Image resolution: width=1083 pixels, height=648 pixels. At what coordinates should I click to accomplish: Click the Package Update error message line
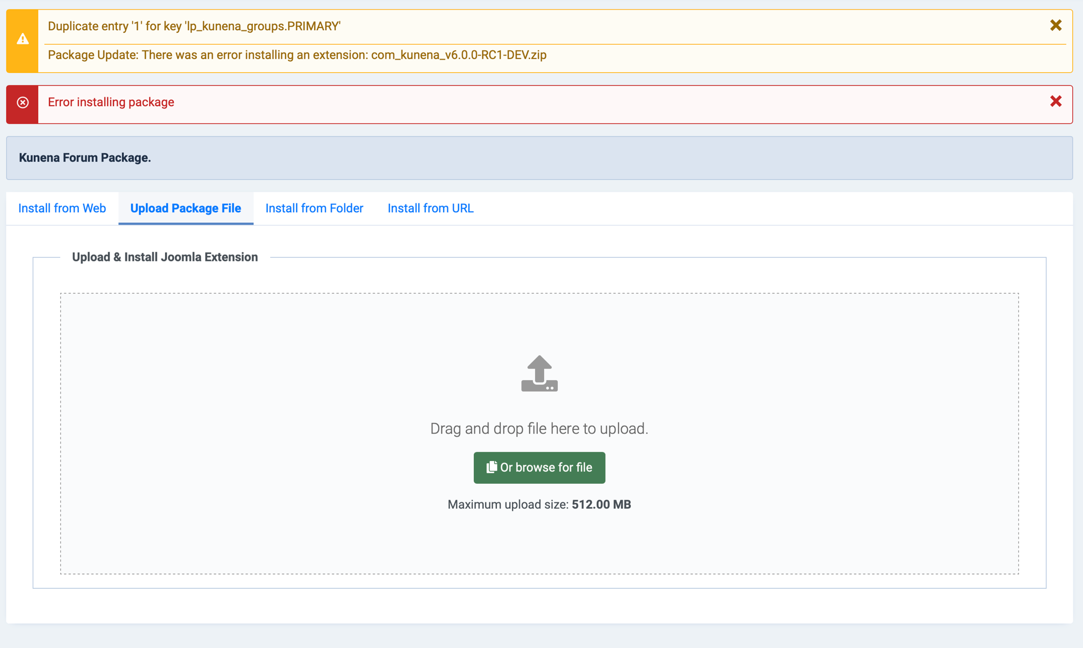[297, 55]
